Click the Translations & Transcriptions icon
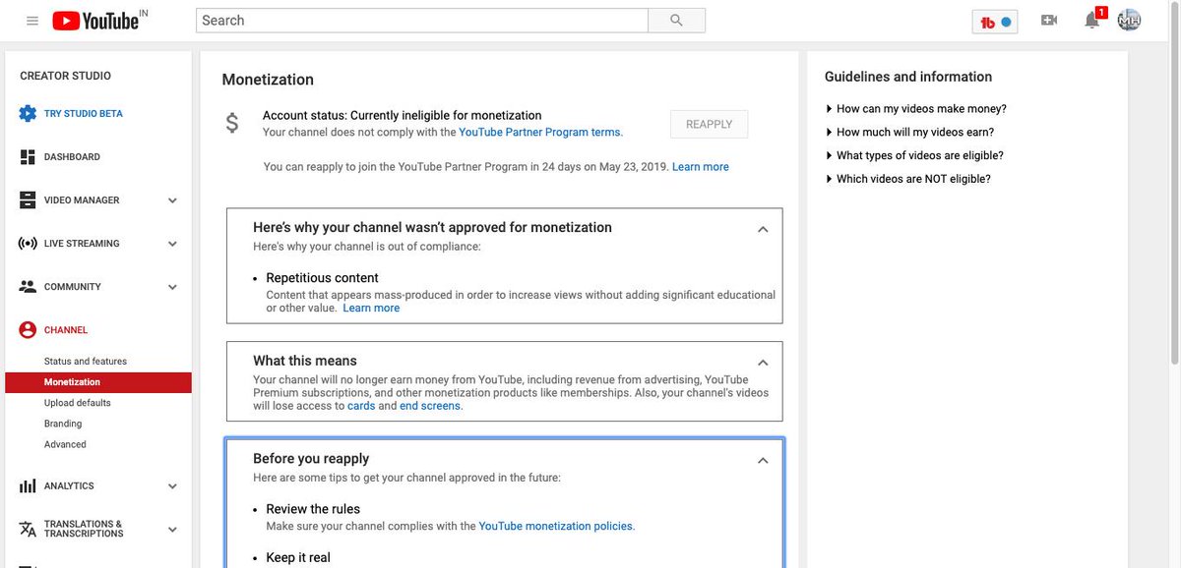This screenshot has height=568, width=1181. pos(28,529)
